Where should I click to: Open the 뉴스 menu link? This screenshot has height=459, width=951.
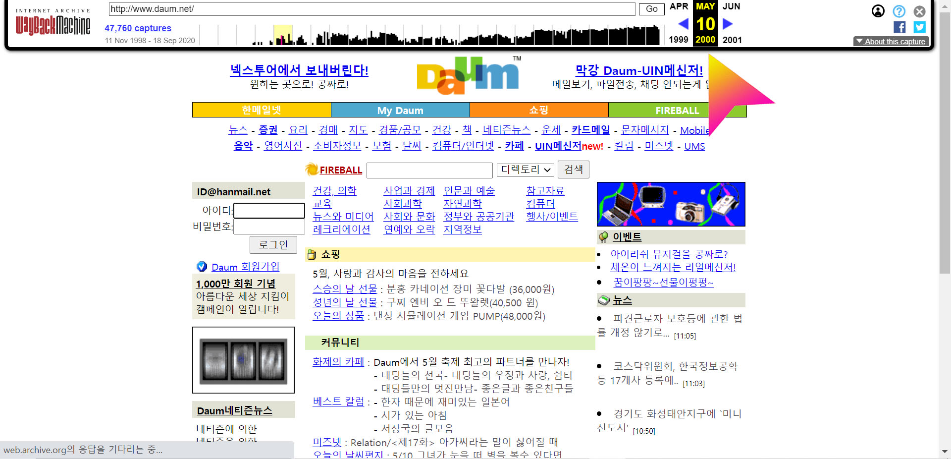[x=238, y=130]
